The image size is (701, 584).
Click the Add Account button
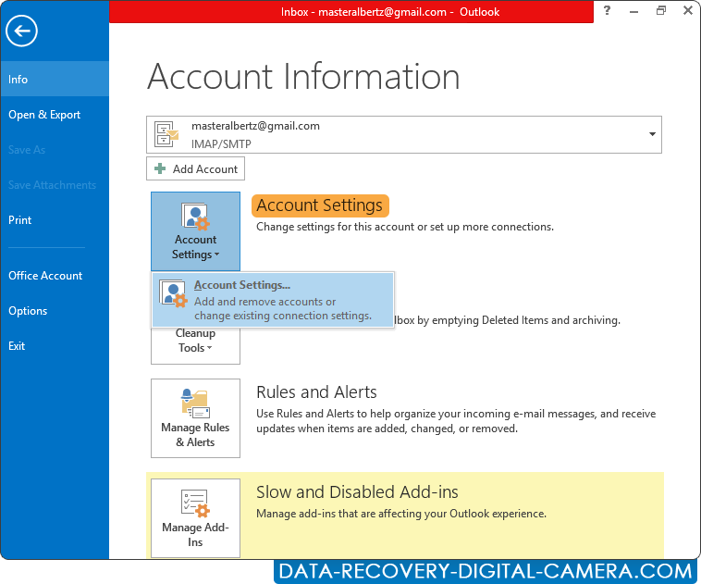195,168
